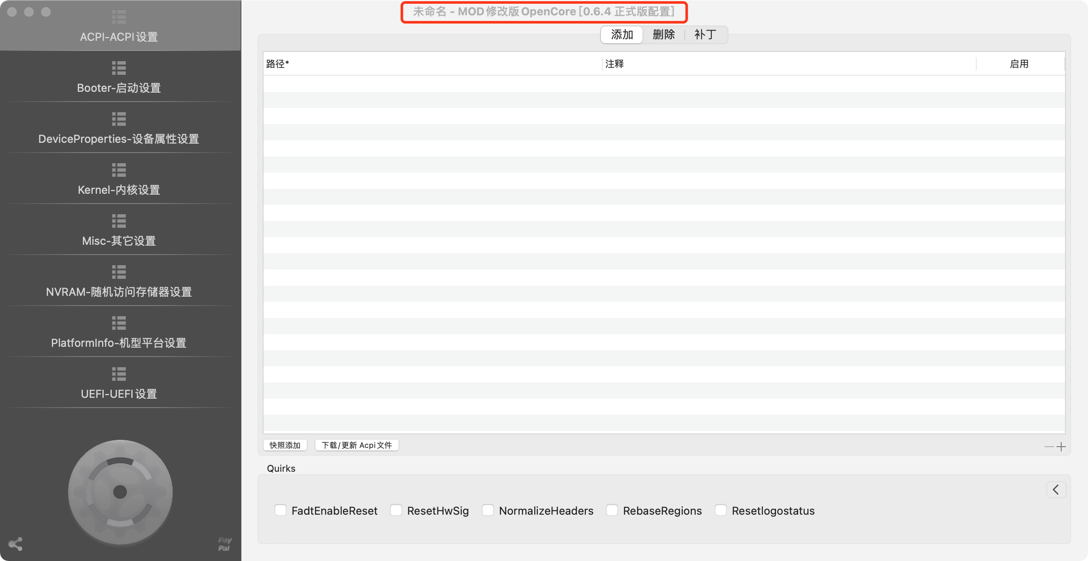Click the 启用 column header
Screen dimensions: 1088x561
tap(1020, 64)
